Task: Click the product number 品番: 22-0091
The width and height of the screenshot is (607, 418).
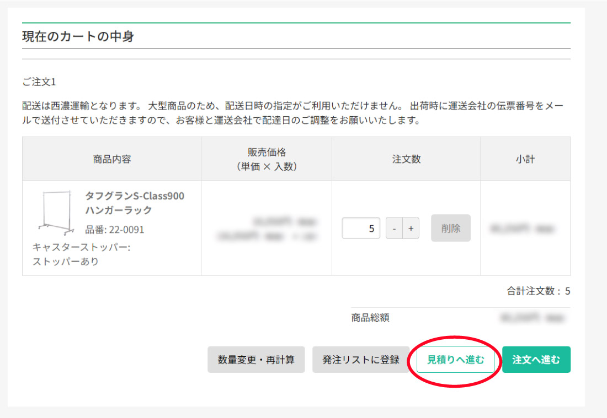Action: tap(114, 230)
